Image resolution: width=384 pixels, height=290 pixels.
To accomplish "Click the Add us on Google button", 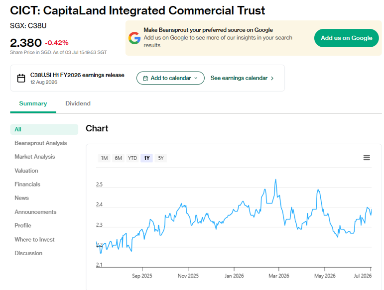I will pyautogui.click(x=346, y=38).
